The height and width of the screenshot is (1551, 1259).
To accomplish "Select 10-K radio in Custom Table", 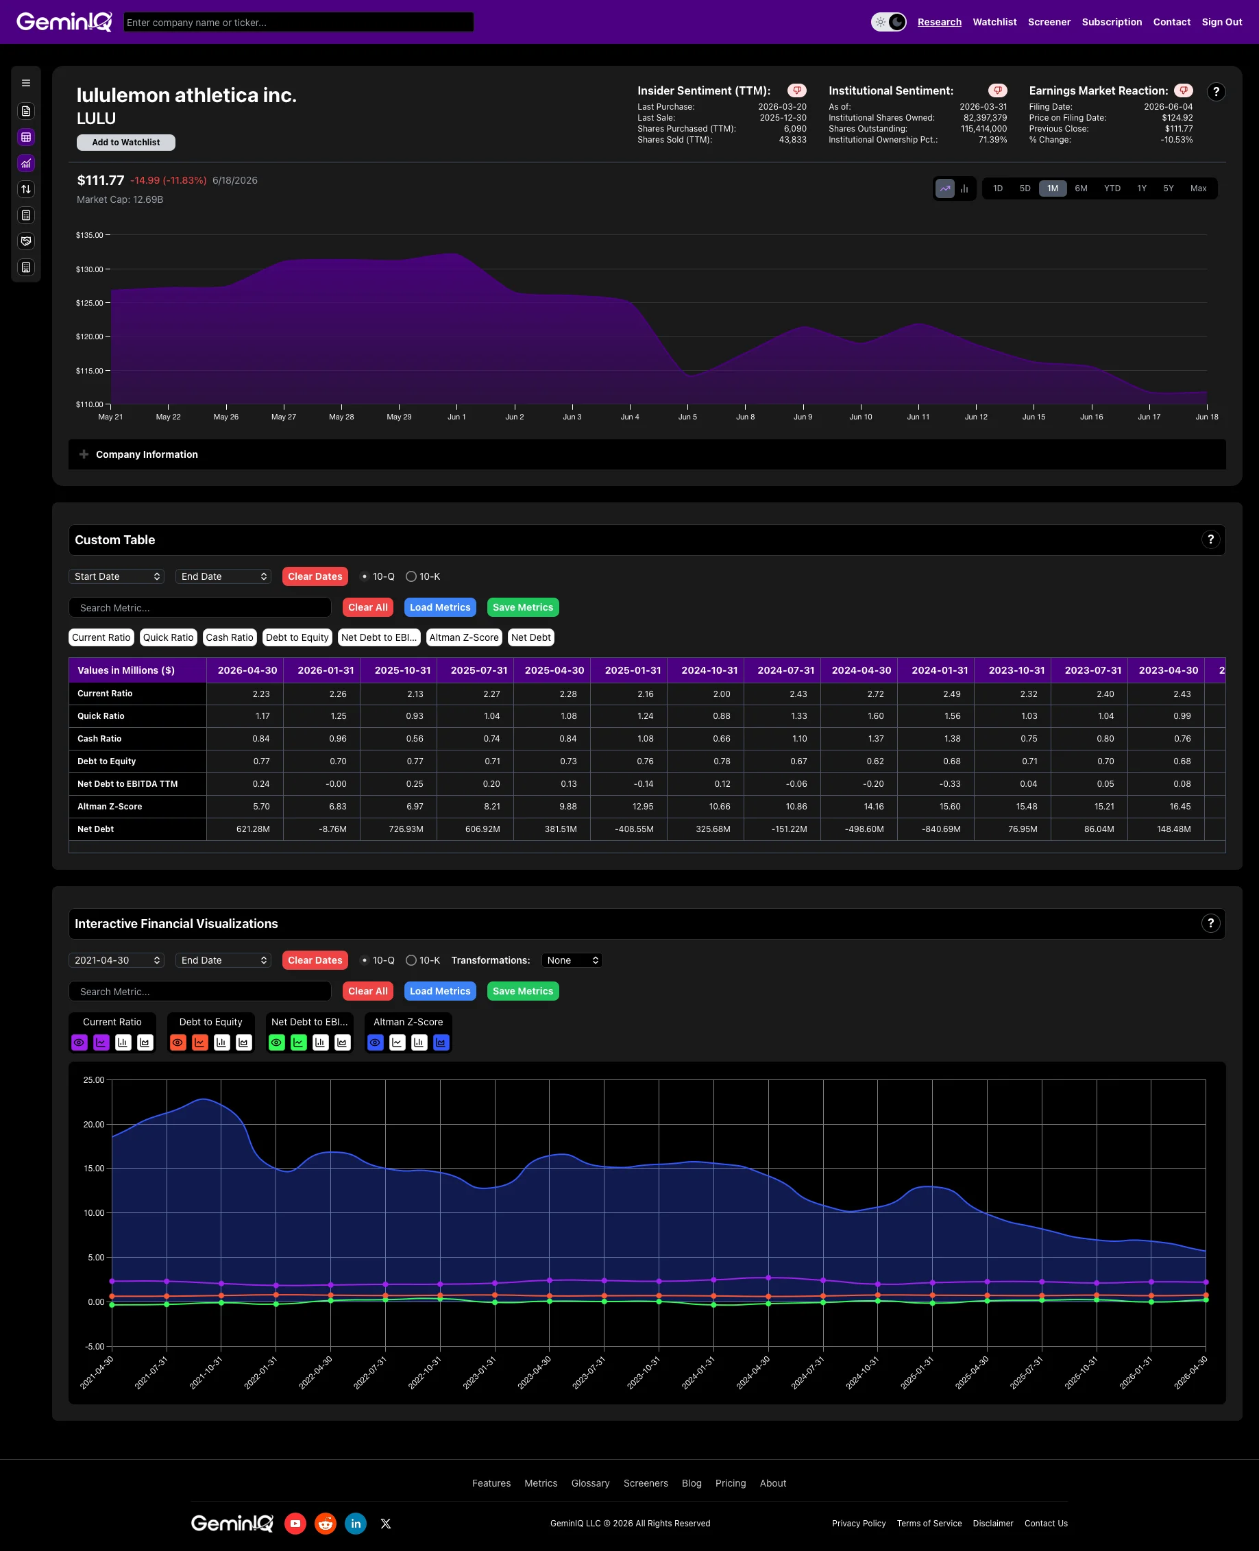I will 411,576.
